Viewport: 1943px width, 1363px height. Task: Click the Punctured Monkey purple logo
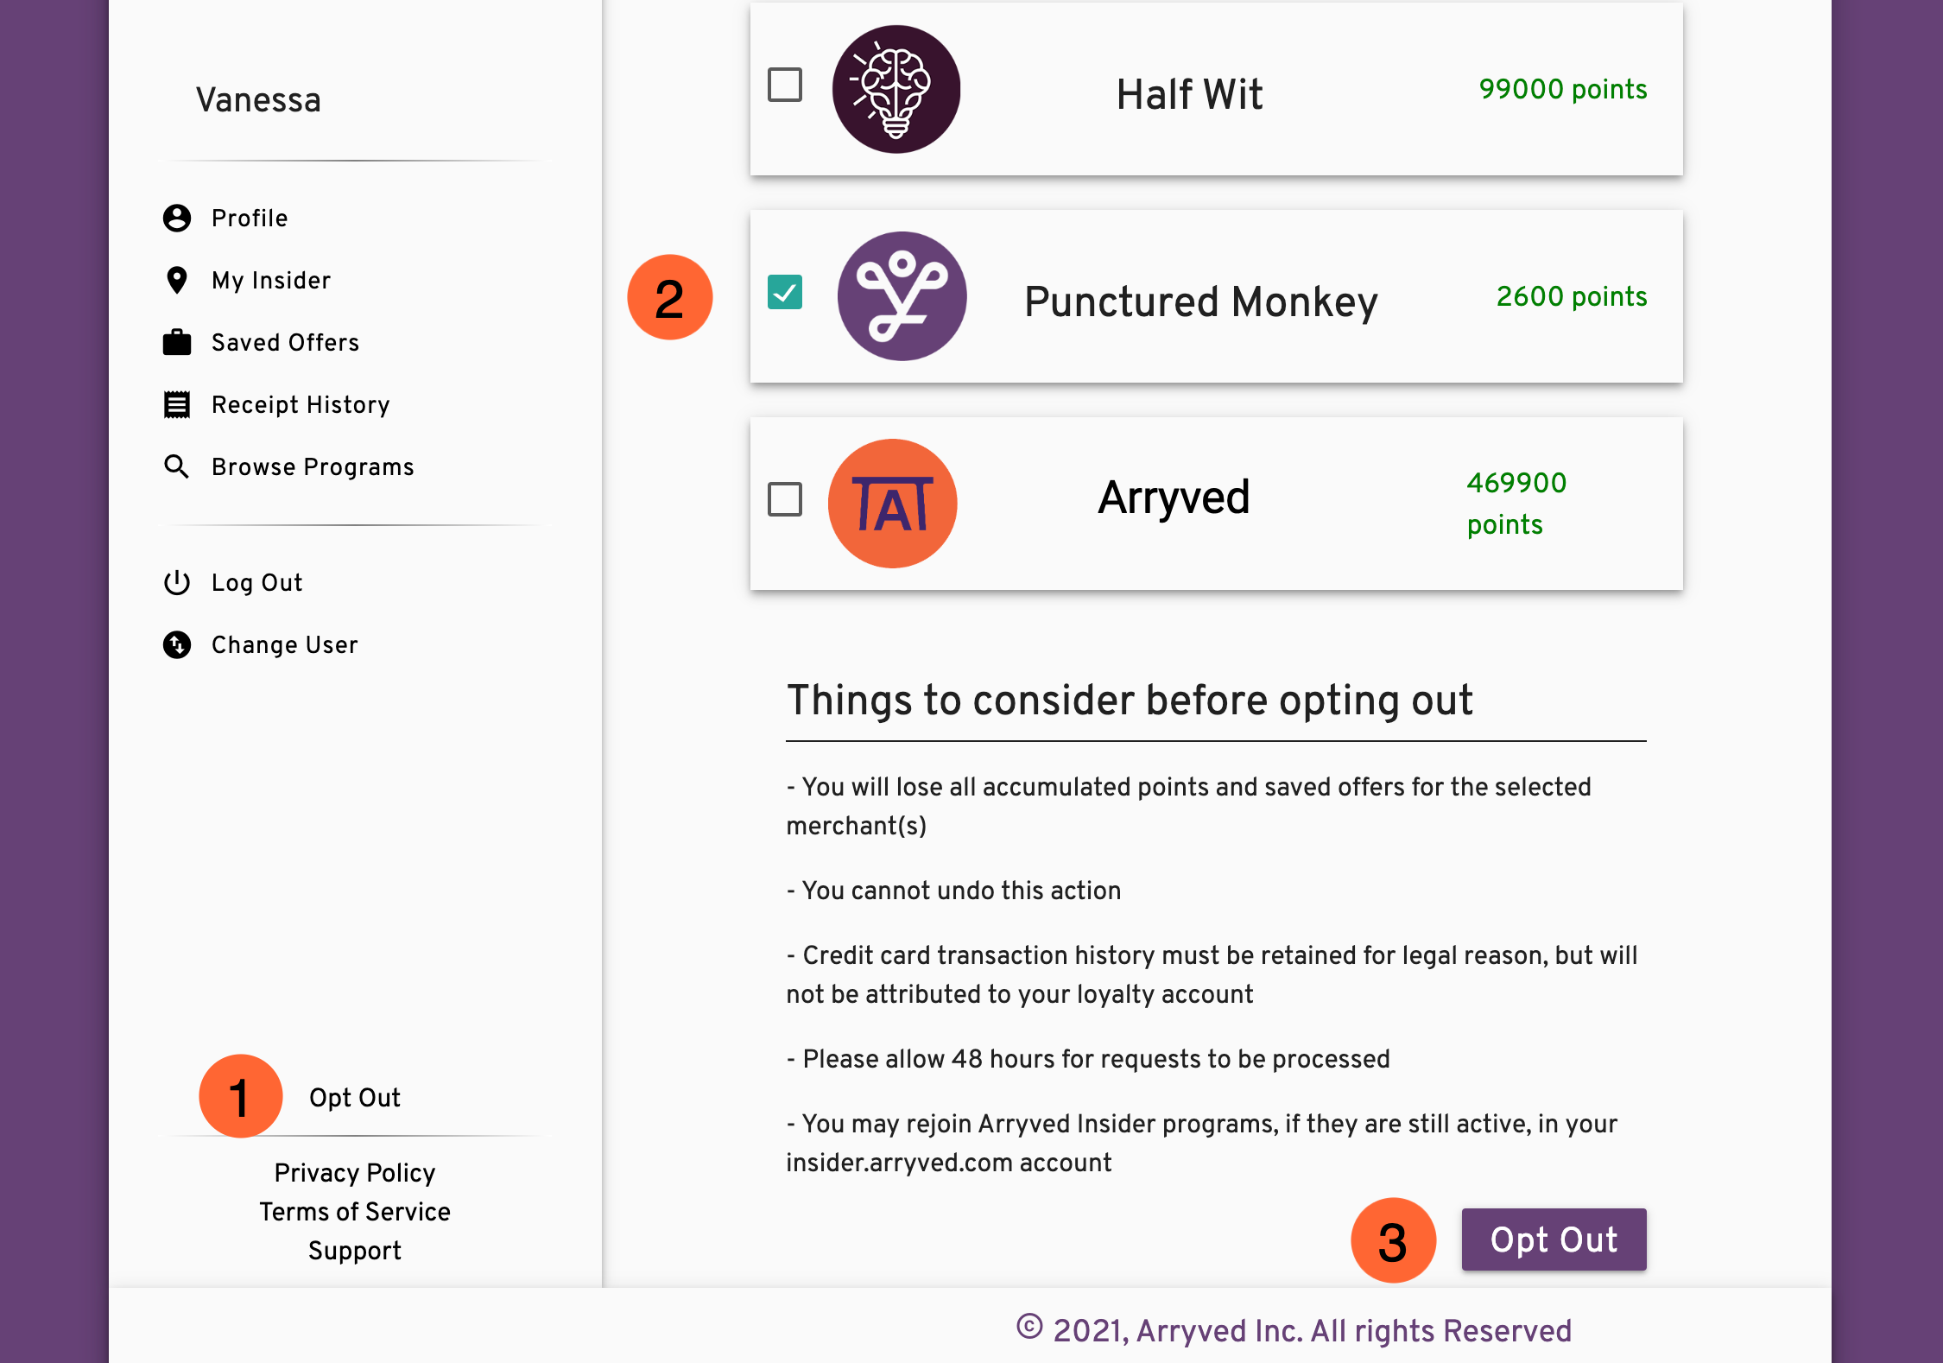(902, 296)
